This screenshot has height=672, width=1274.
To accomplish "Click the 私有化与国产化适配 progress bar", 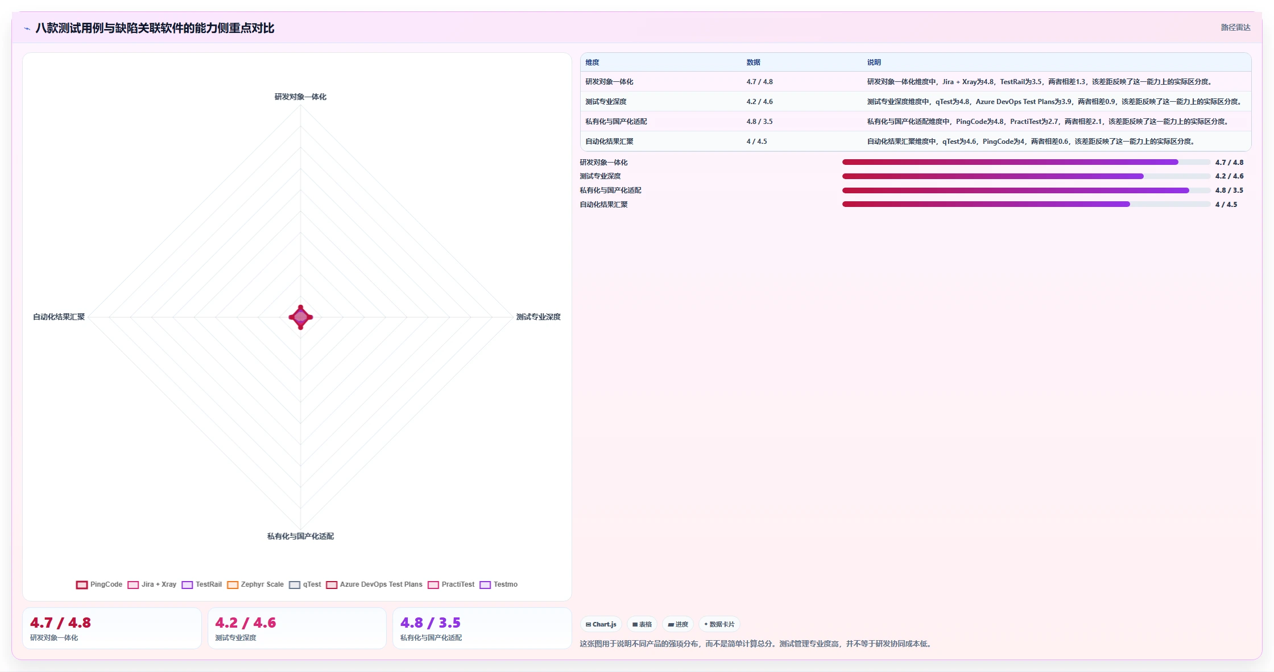I will tap(1026, 190).
